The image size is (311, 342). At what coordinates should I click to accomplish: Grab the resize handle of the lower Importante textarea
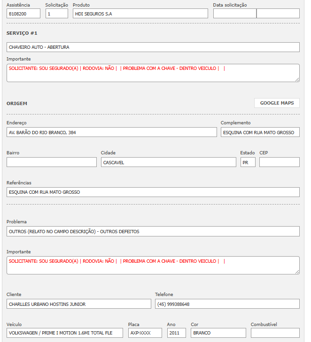(297, 272)
